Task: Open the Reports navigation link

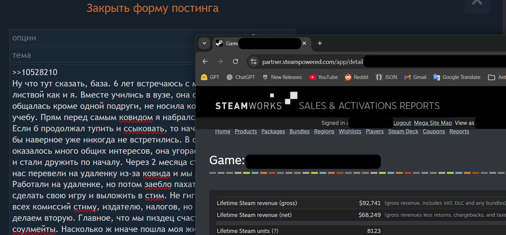Action: (x=459, y=131)
